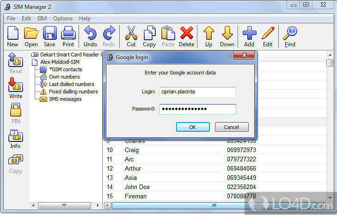Click the New file toolbar icon
337x215 pixels.
12,37
